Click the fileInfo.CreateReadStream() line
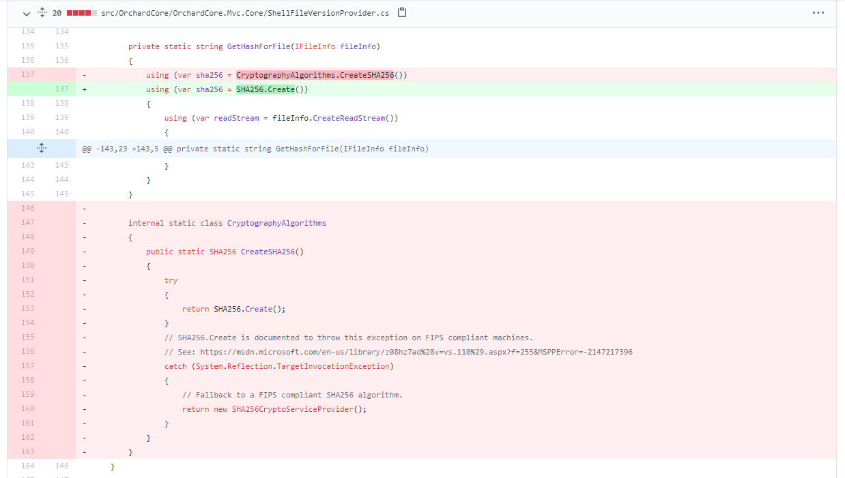845x478 pixels. [281, 118]
